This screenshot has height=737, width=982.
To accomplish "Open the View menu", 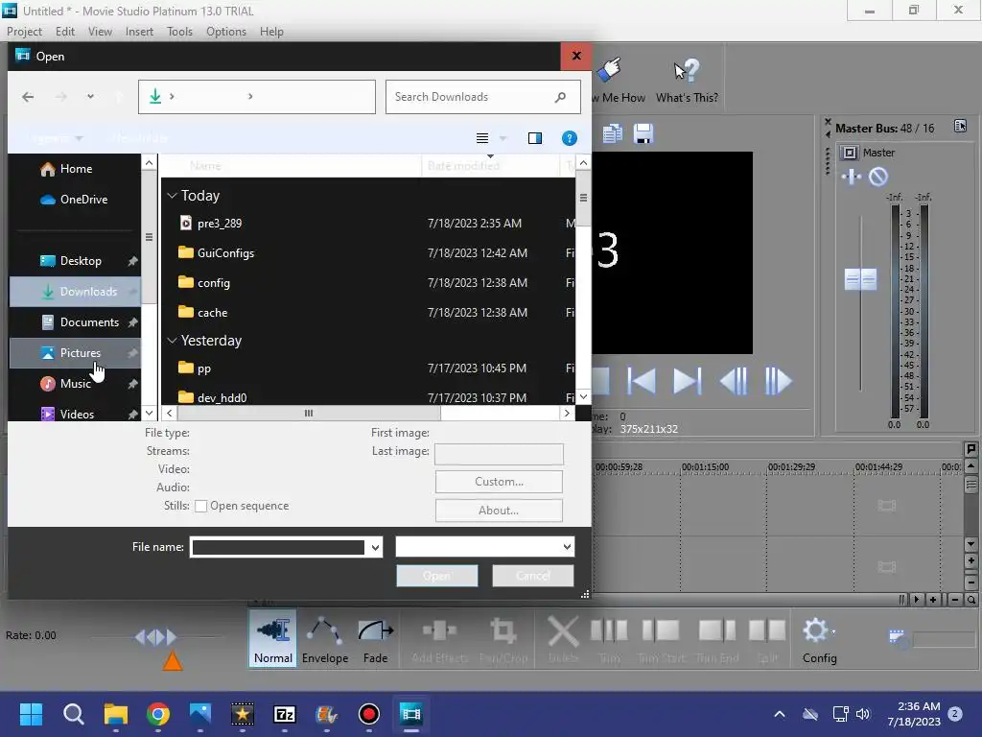I will point(100,32).
